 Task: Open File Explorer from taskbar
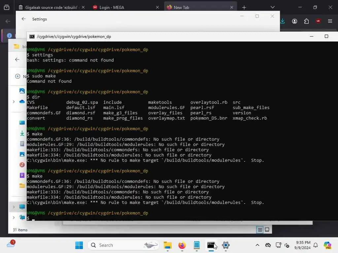pyautogui.click(x=167, y=245)
